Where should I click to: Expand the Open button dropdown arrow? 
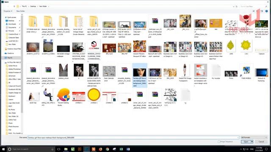252,142
